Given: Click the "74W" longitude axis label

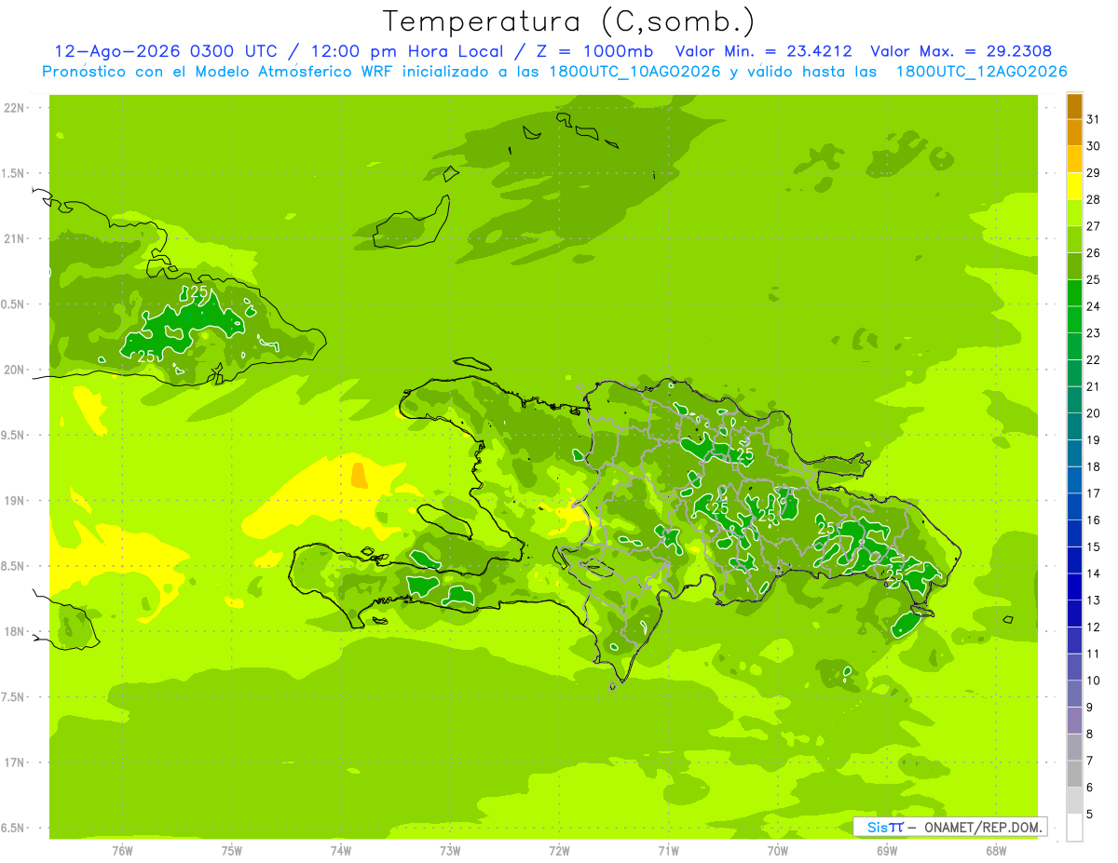Looking at the screenshot, I should click(x=341, y=851).
